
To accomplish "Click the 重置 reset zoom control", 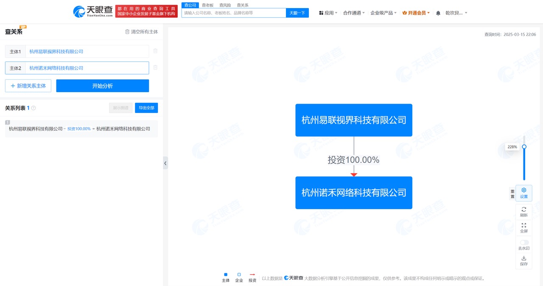I will 512,194.
